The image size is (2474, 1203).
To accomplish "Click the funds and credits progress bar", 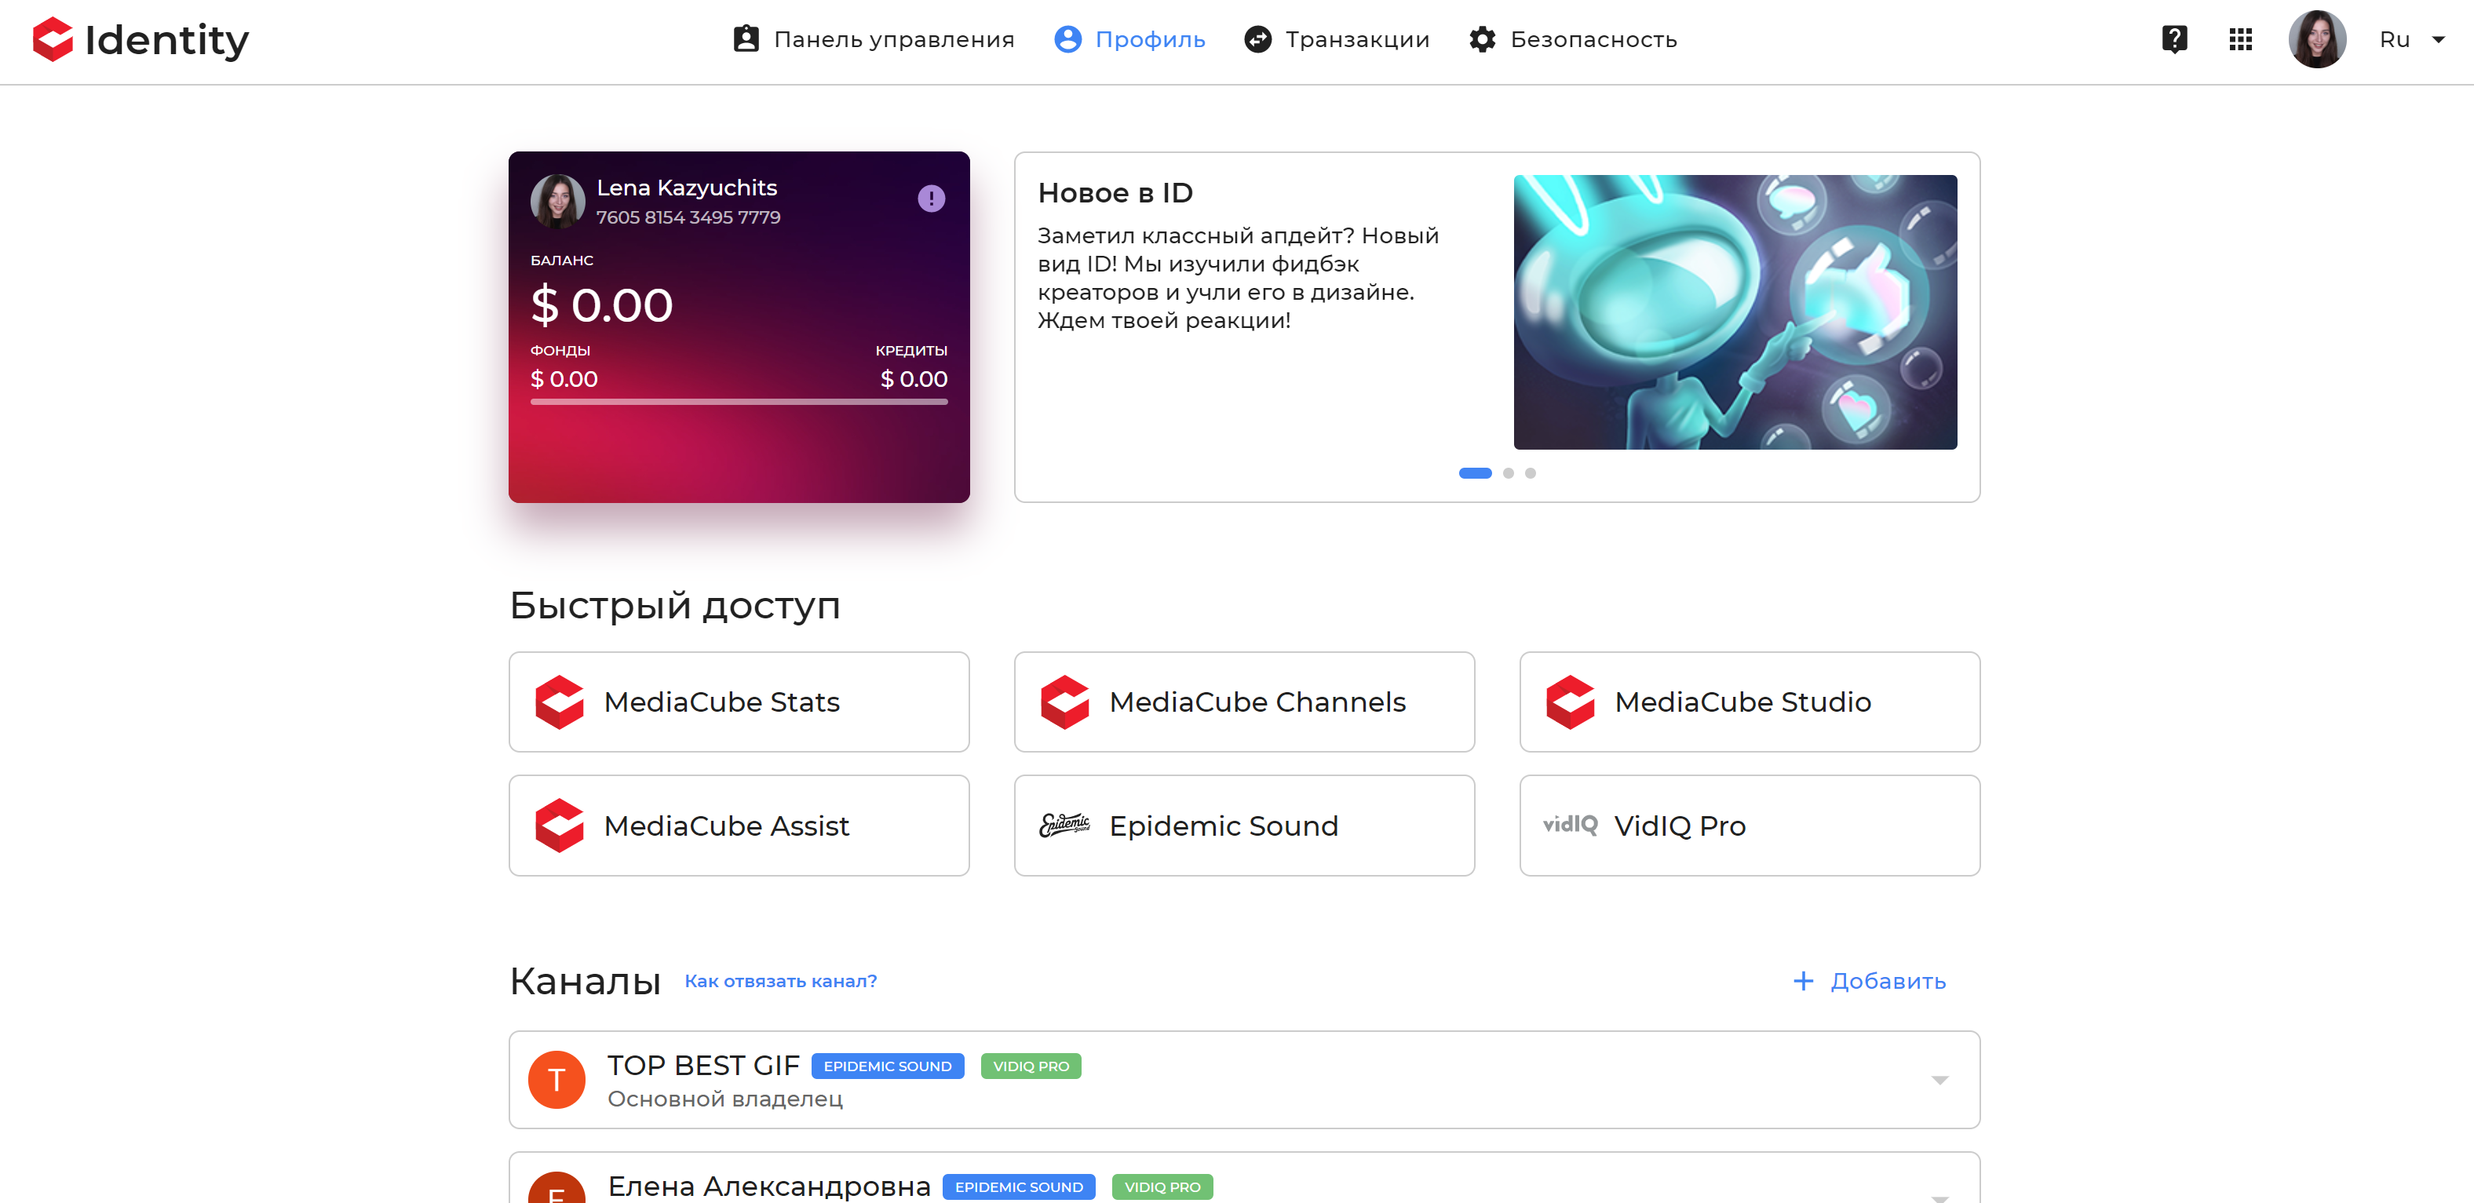I will click(x=739, y=403).
